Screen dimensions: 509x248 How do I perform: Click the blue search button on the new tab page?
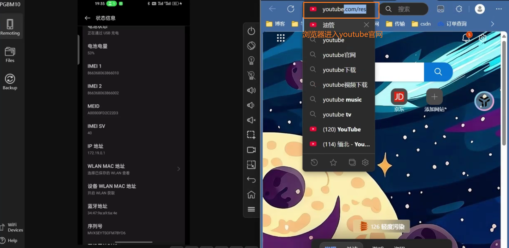(x=438, y=72)
